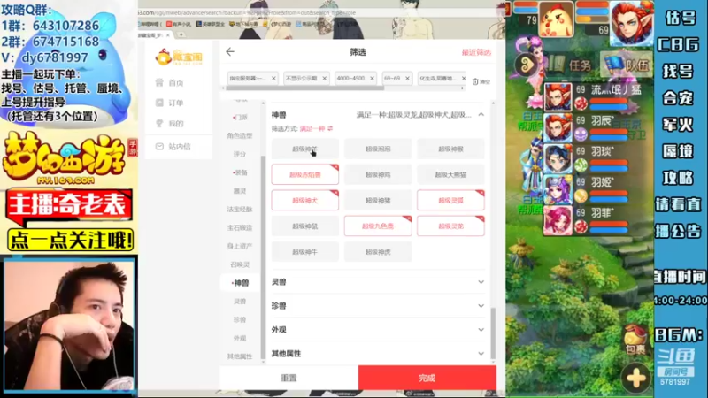Deselect 超级灵狐 option
The width and height of the screenshot is (708, 398).
[x=450, y=201]
